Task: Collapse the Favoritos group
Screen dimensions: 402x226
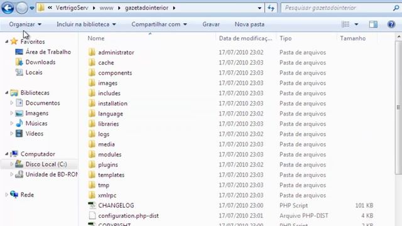Action: pyautogui.click(x=7, y=41)
